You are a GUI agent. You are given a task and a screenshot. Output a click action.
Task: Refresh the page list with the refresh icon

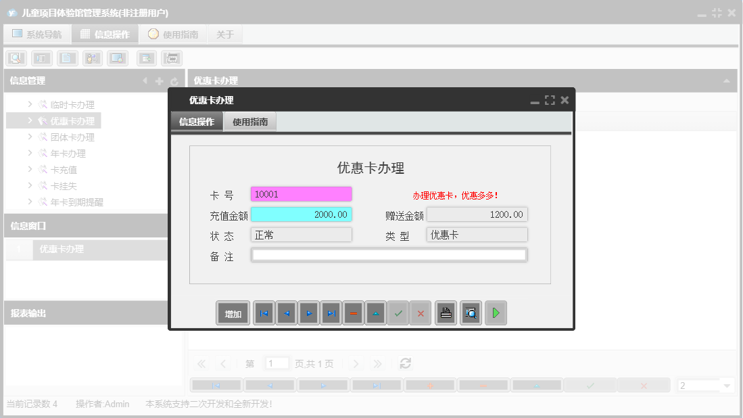coord(404,363)
